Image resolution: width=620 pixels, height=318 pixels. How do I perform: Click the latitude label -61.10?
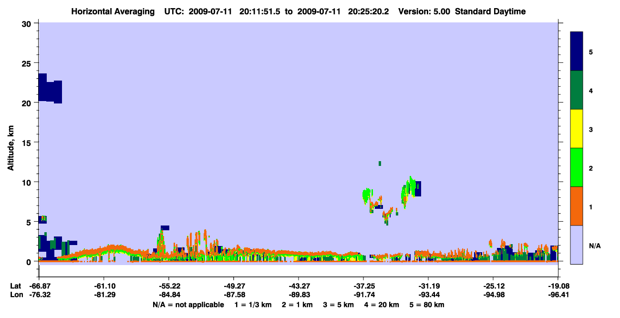click(x=104, y=286)
